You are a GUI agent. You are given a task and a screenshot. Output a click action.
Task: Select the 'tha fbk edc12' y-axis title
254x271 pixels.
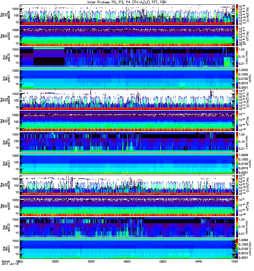pyautogui.click(x=6, y=57)
